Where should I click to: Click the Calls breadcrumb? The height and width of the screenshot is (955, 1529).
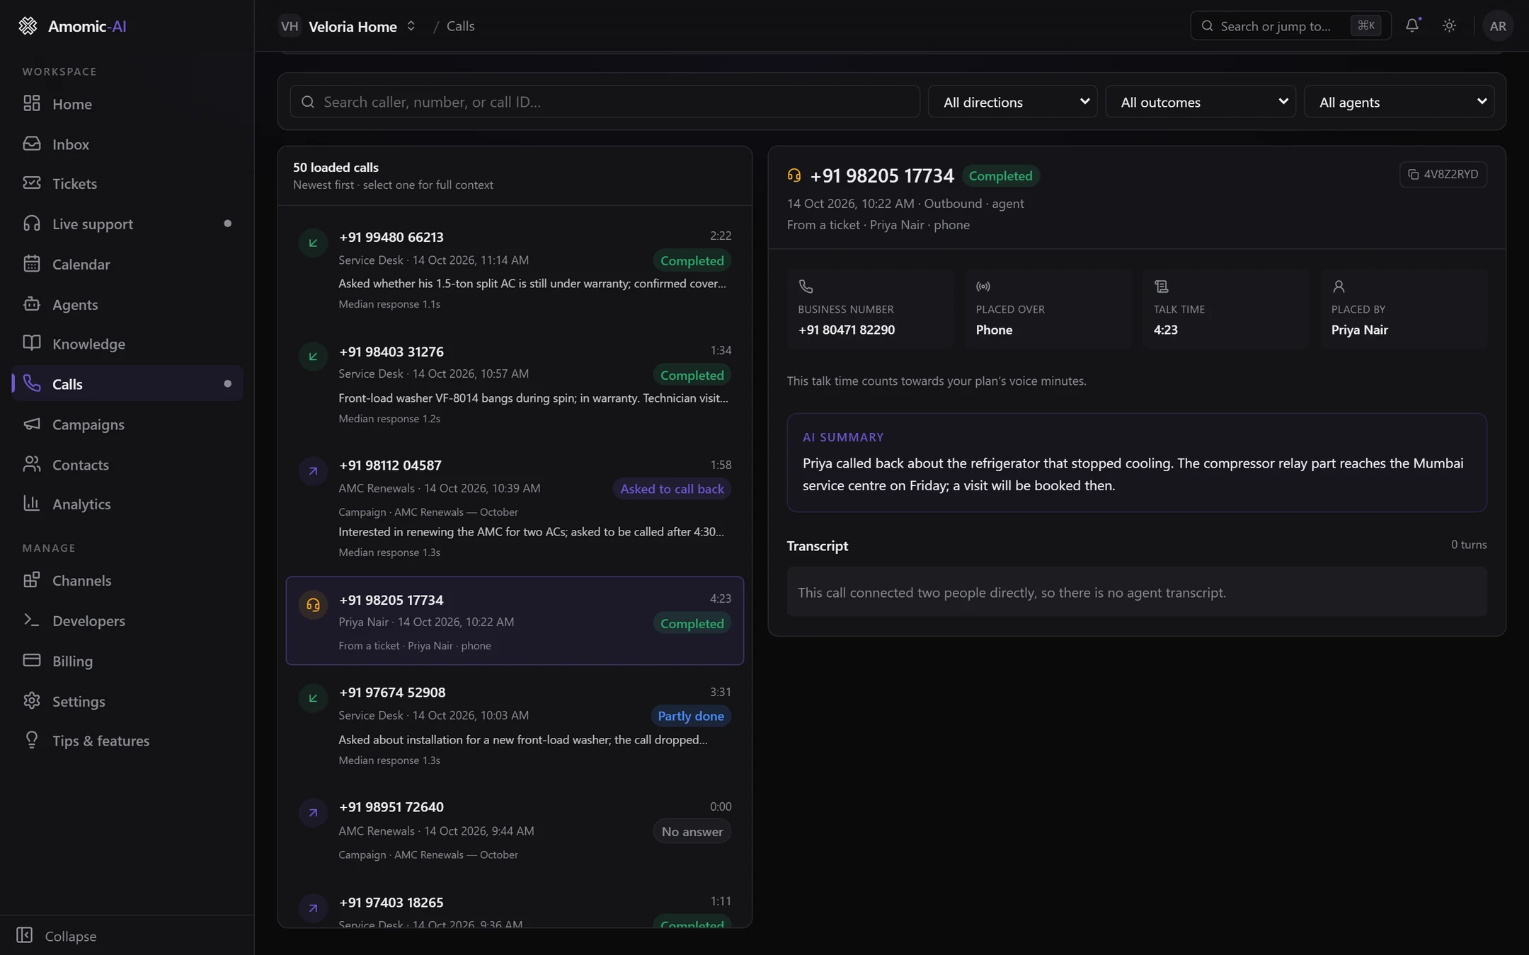point(460,26)
